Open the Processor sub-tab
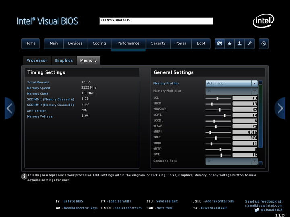The image size is (290, 217). [x=37, y=60]
